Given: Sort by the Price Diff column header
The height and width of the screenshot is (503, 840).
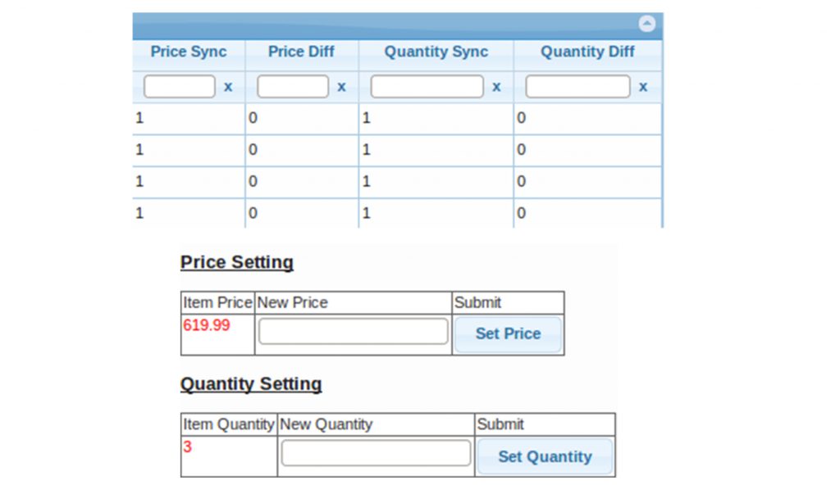Looking at the screenshot, I should (x=301, y=52).
